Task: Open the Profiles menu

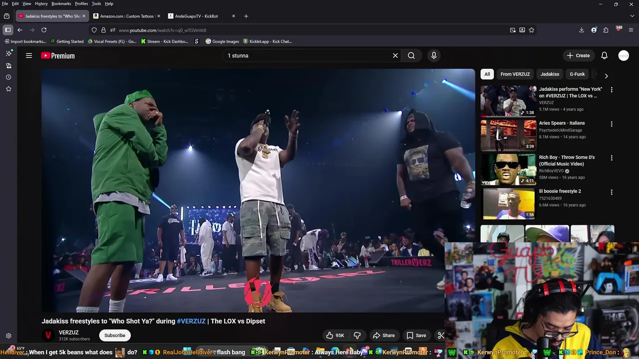Action: pyautogui.click(x=81, y=3)
